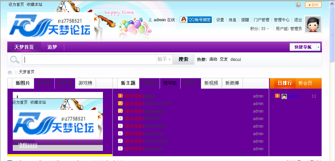This screenshot has width=335, height=161.
Task: Open rank 4 thread [新手报到]ffffffffff
Action: 142,118
